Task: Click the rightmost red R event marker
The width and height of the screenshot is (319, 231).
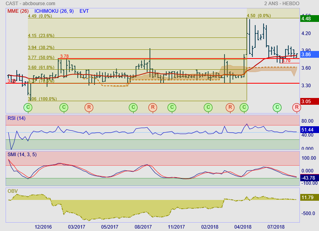Action: coord(296,107)
